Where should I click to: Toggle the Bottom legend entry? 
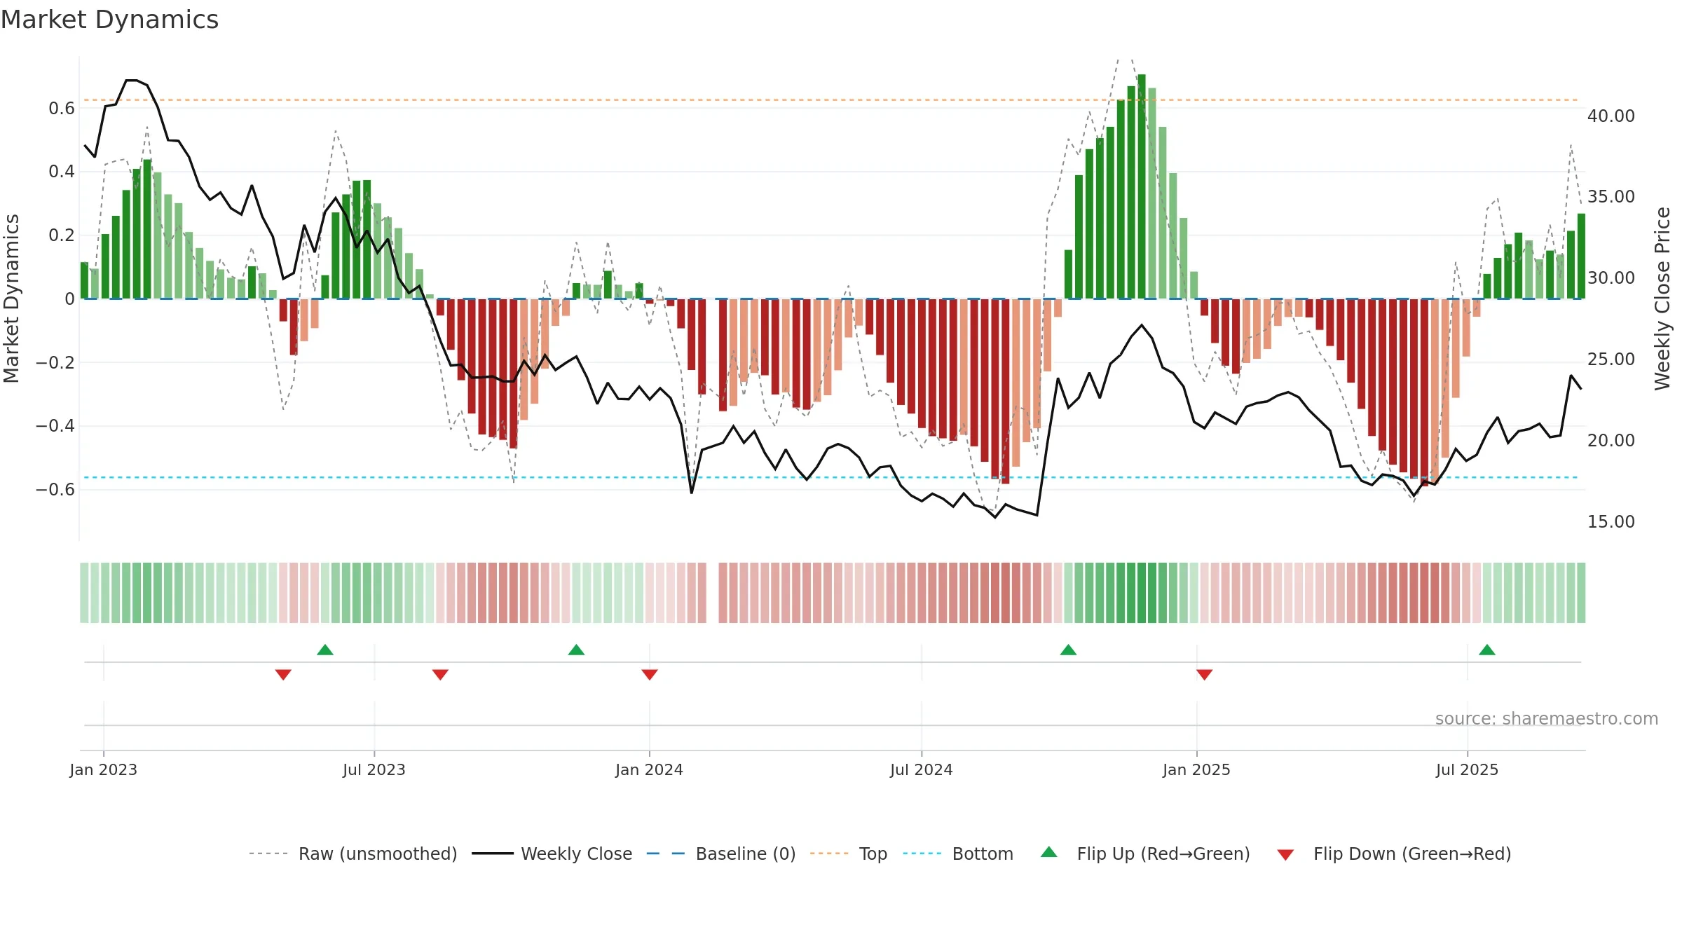click(958, 854)
